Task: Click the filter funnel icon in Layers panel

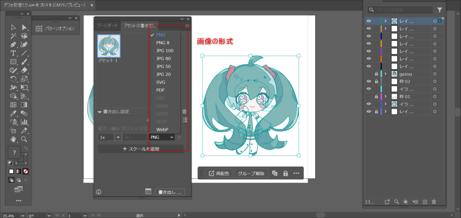Action: [x=440, y=9]
